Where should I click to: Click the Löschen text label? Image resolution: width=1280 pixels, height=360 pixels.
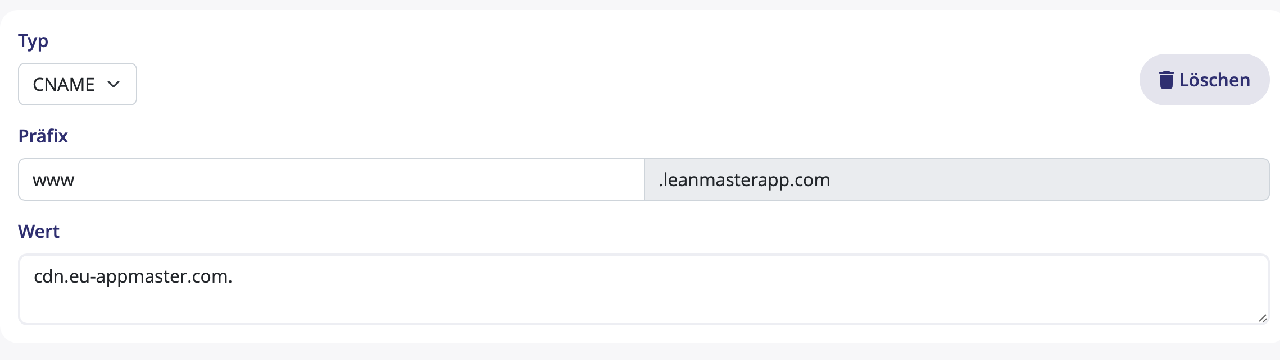(1214, 80)
